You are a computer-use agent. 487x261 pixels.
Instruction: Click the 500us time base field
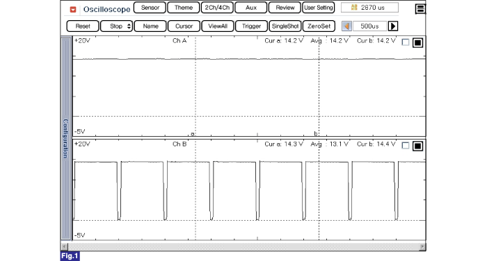[x=369, y=26]
